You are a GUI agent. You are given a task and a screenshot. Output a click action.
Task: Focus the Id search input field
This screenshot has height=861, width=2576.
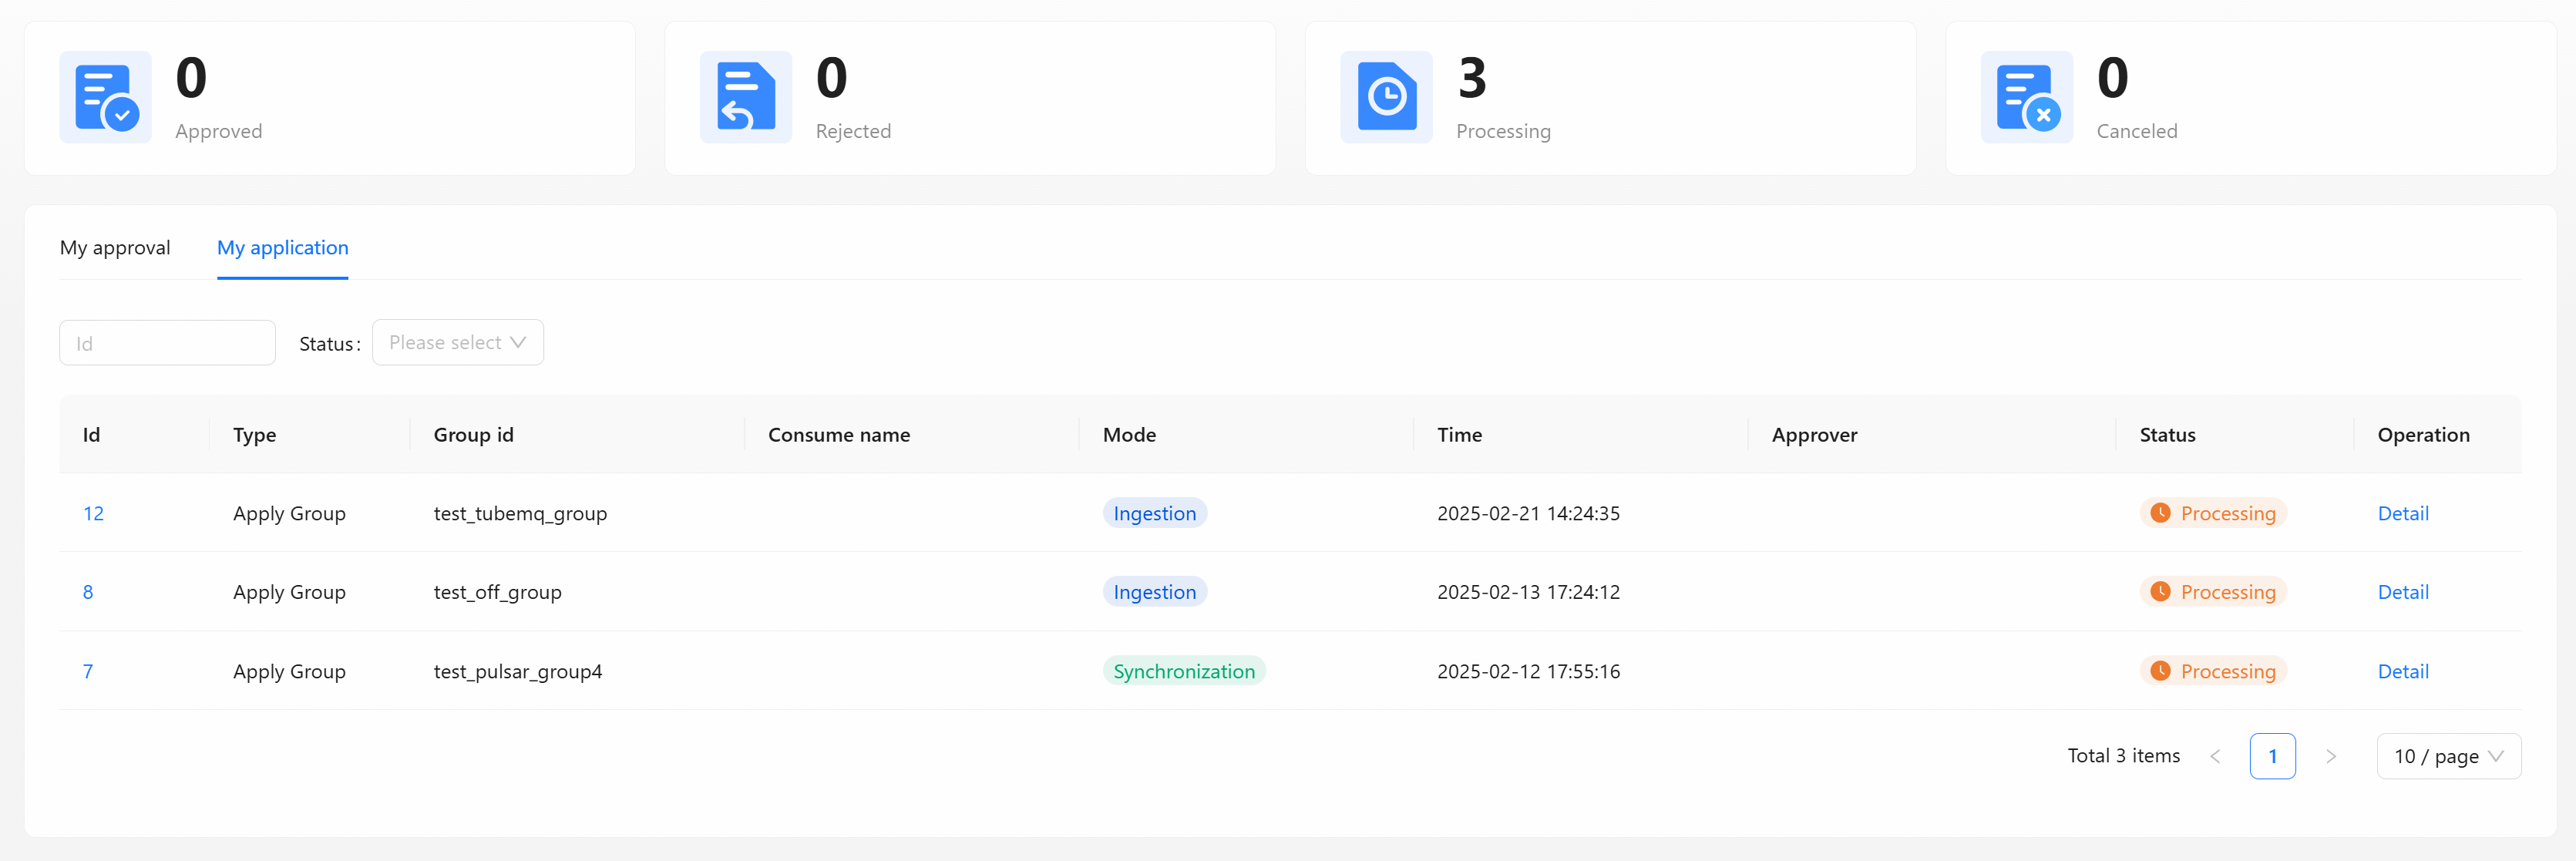[x=167, y=343]
